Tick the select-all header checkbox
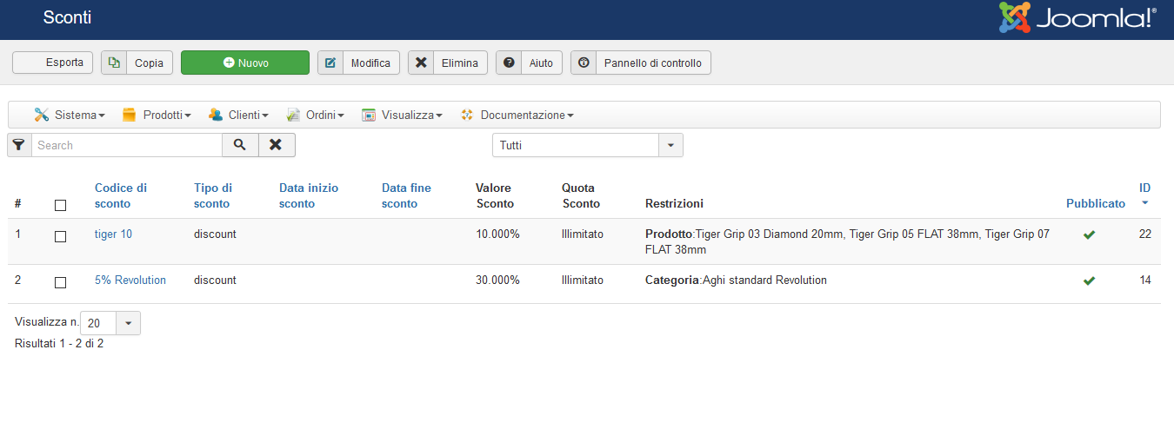This screenshot has width=1174, height=429. (x=60, y=205)
